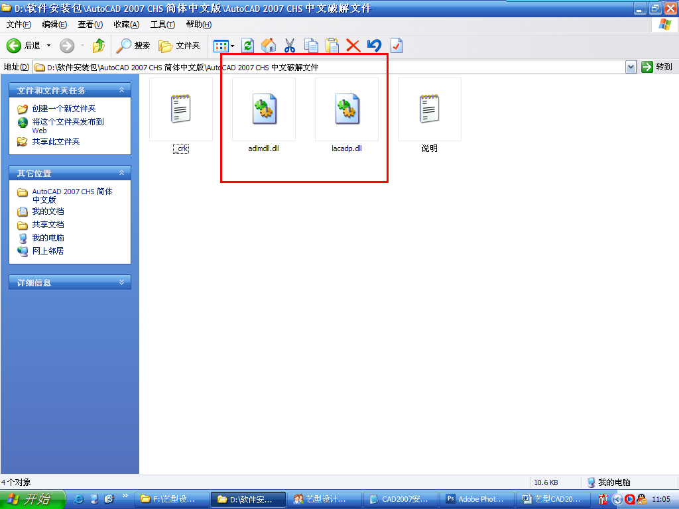679x509 pixels.
Task: Click the Up folder toolbar icon
Action: (x=98, y=45)
